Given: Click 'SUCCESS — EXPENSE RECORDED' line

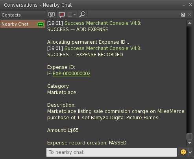Looking at the screenshot, I should 85,55.
